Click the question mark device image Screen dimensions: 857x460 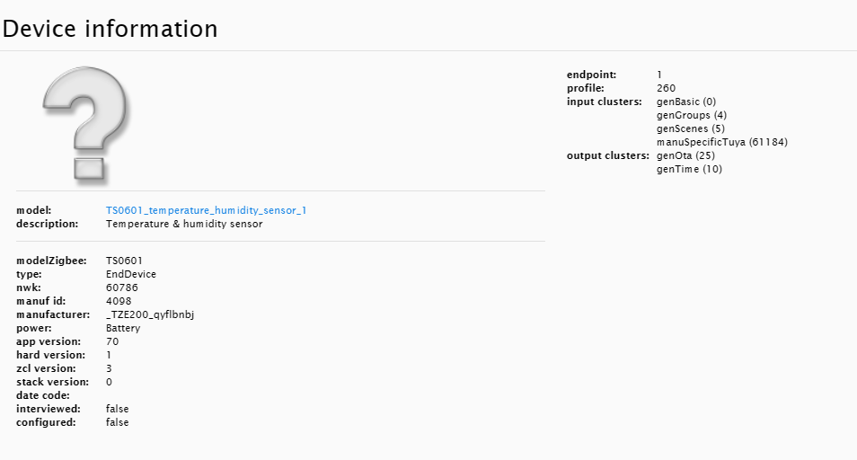pos(86,123)
